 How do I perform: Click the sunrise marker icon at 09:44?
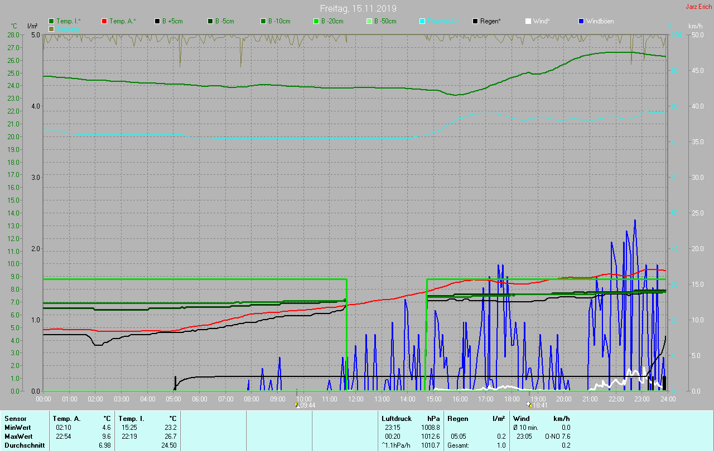[297, 405]
